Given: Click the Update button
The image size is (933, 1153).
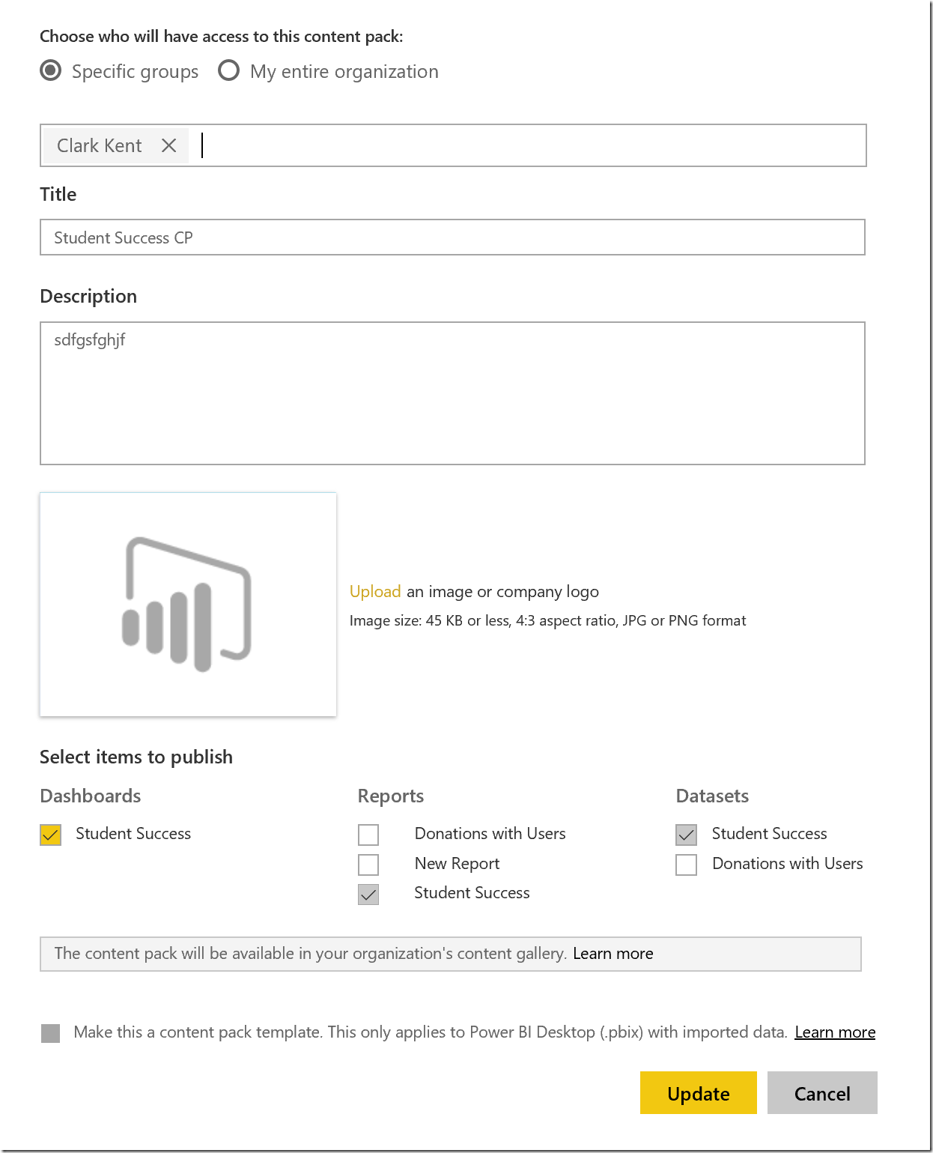Looking at the screenshot, I should (x=698, y=1093).
